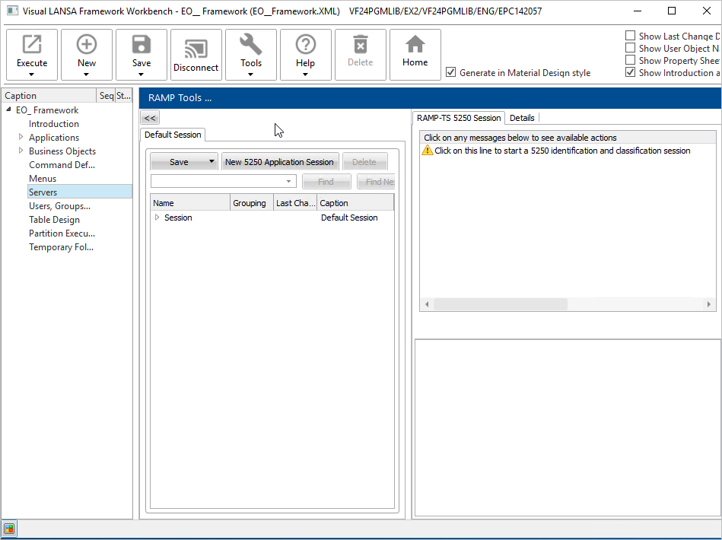Screen dimensions: 722x540
Task: Click the Help question mark icon
Action: (305, 45)
